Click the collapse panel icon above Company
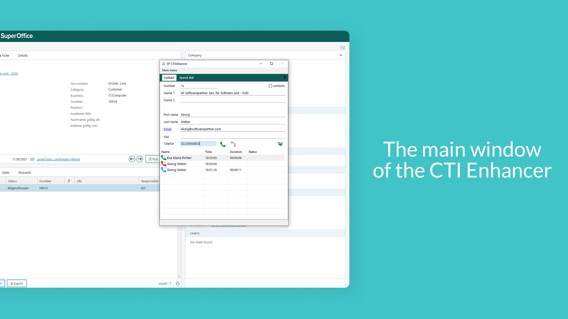Screen dimensions: 568x319 coord(343,48)
